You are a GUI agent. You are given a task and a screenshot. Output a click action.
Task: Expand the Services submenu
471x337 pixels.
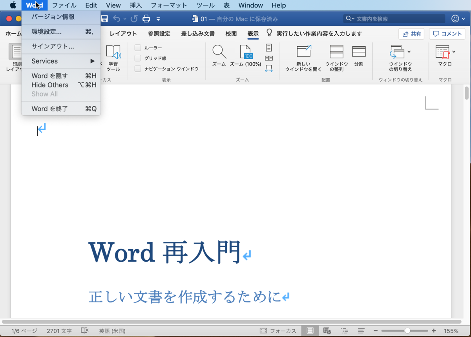61,61
